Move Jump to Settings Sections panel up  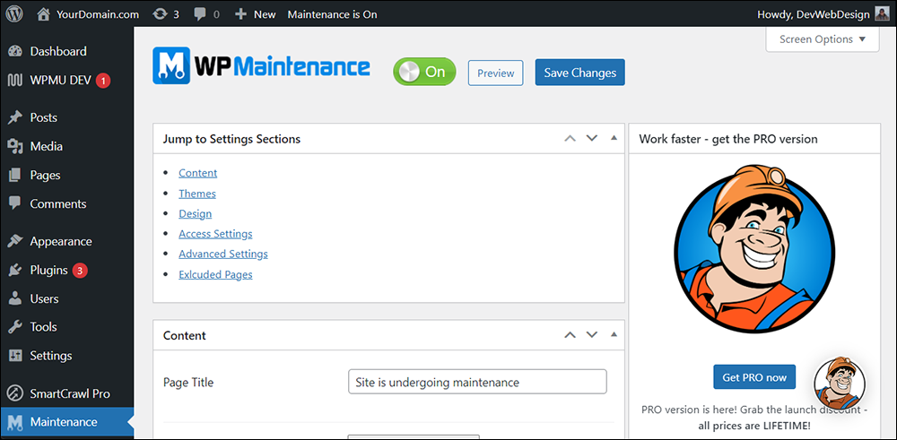(570, 138)
